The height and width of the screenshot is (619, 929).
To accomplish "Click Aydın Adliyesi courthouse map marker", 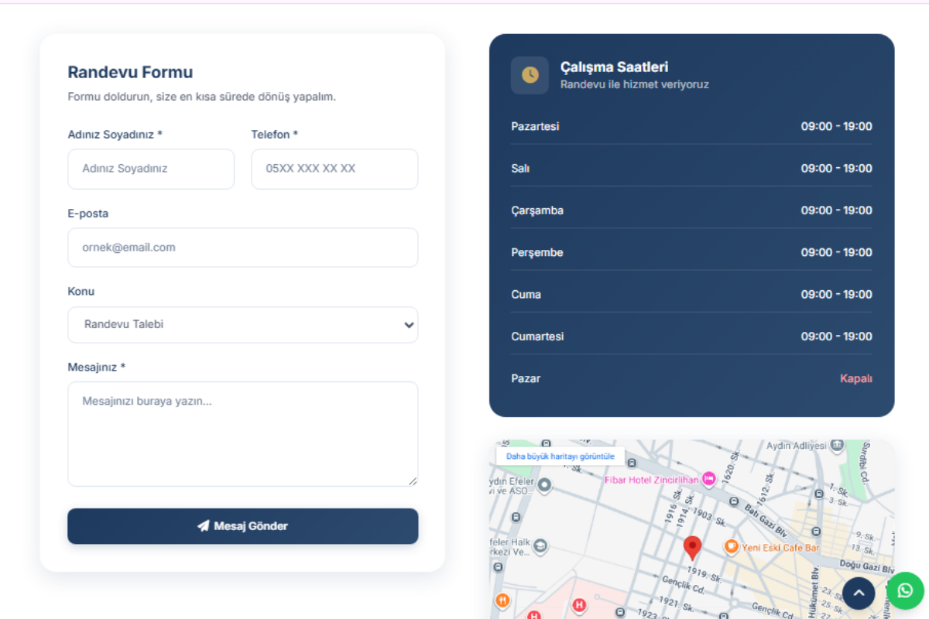I will click(x=837, y=446).
